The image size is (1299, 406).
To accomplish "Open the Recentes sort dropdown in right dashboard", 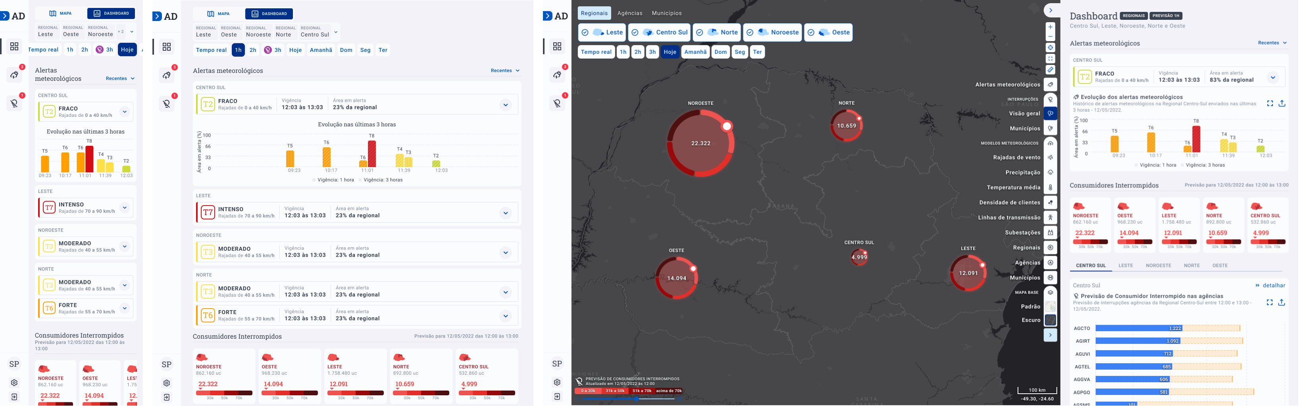I will click(x=1272, y=43).
